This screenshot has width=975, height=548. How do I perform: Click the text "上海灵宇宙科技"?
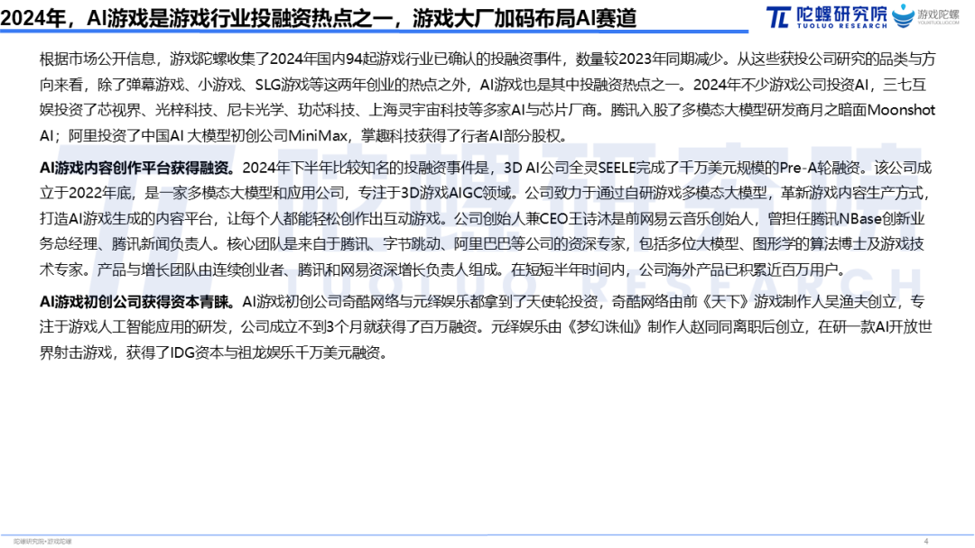pos(419,110)
